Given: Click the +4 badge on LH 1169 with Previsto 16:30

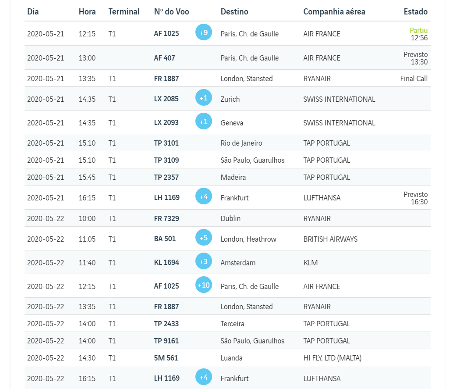Looking at the screenshot, I should (203, 196).
